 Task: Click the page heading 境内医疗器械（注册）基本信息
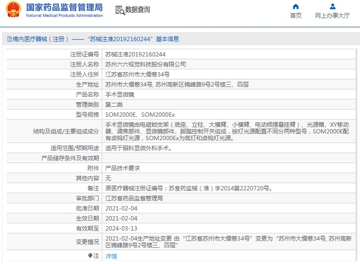coord(96,39)
